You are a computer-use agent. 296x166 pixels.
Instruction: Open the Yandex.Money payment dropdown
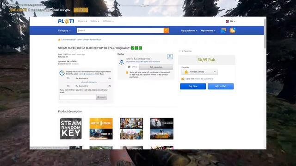coord(200,72)
